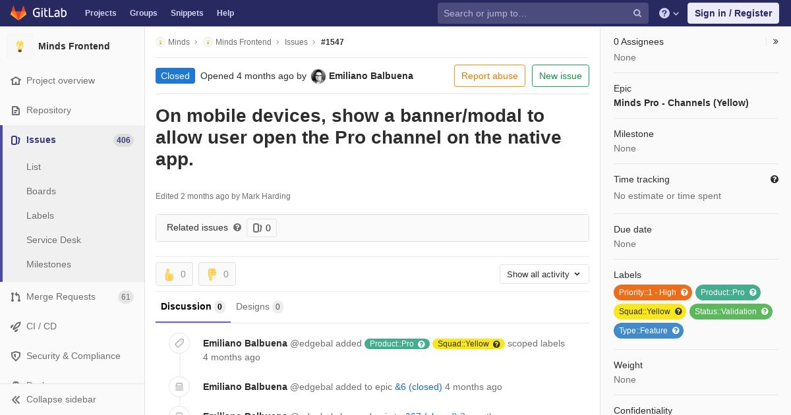Click the epic activity icon

pyautogui.click(x=179, y=386)
